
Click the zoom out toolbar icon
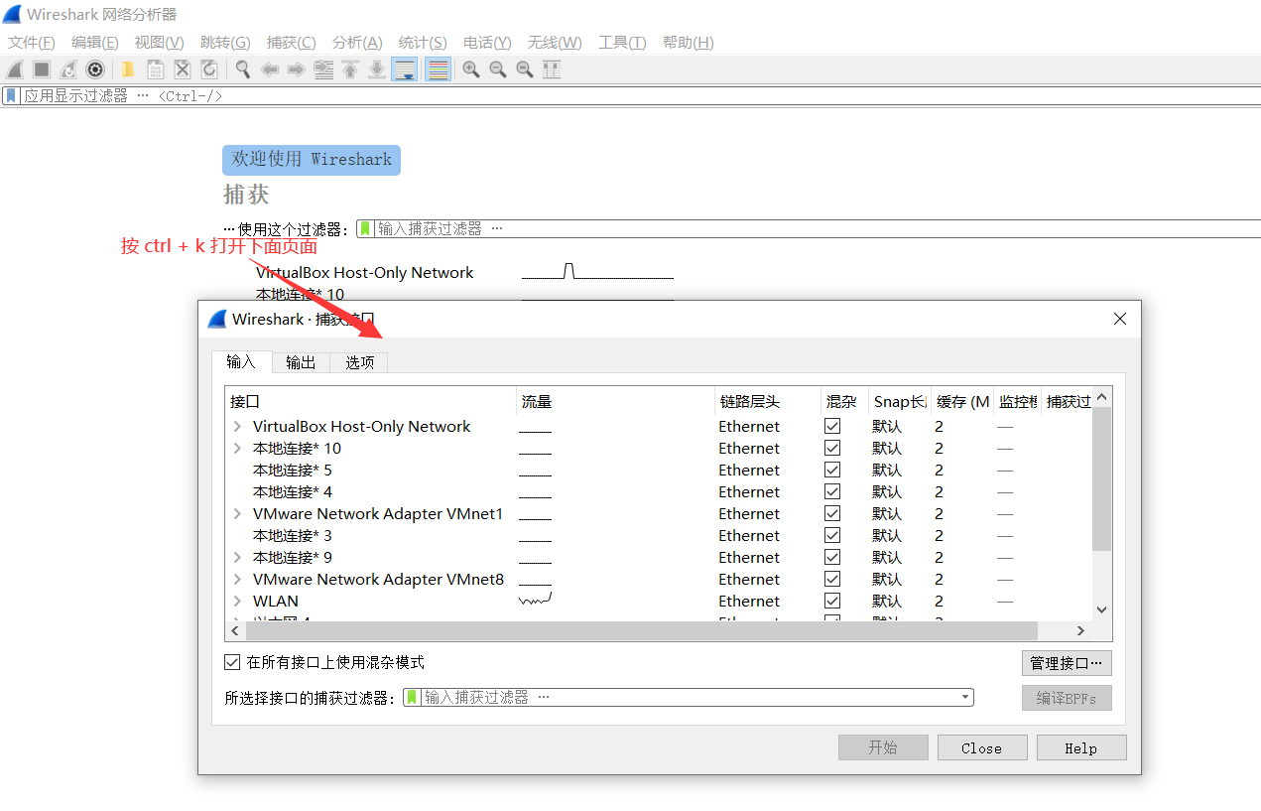[498, 69]
